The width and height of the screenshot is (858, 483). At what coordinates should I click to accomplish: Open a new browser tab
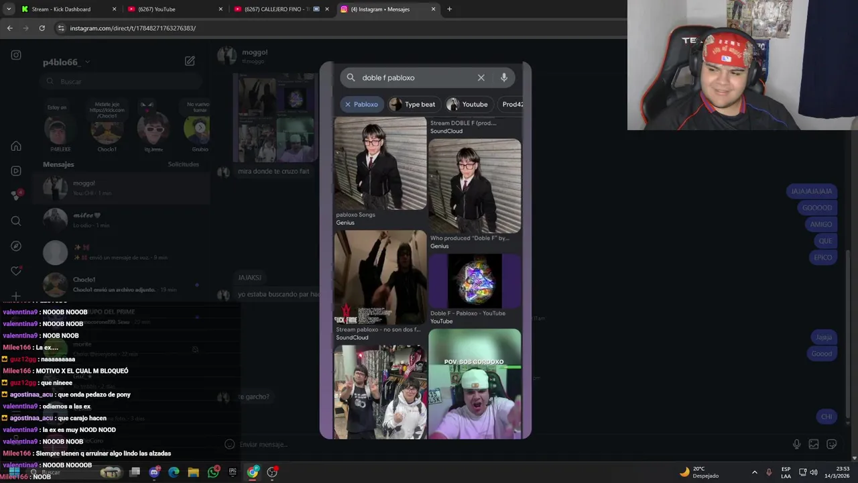tap(449, 9)
